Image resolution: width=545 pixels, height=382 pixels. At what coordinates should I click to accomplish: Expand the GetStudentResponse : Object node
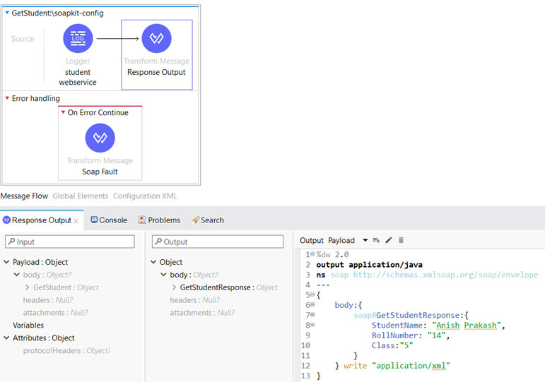[x=174, y=287]
